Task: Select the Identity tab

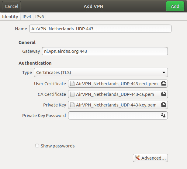Action: pos(10,17)
